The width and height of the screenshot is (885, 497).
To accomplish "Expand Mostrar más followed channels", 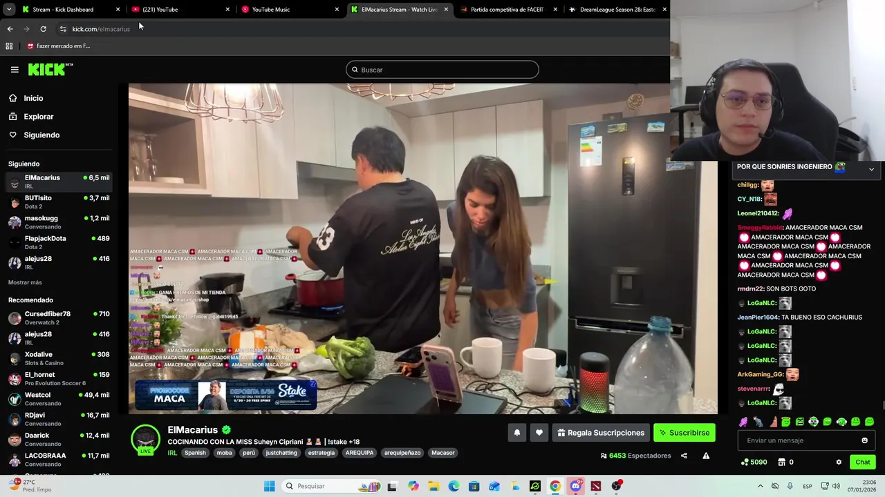I will [25, 282].
